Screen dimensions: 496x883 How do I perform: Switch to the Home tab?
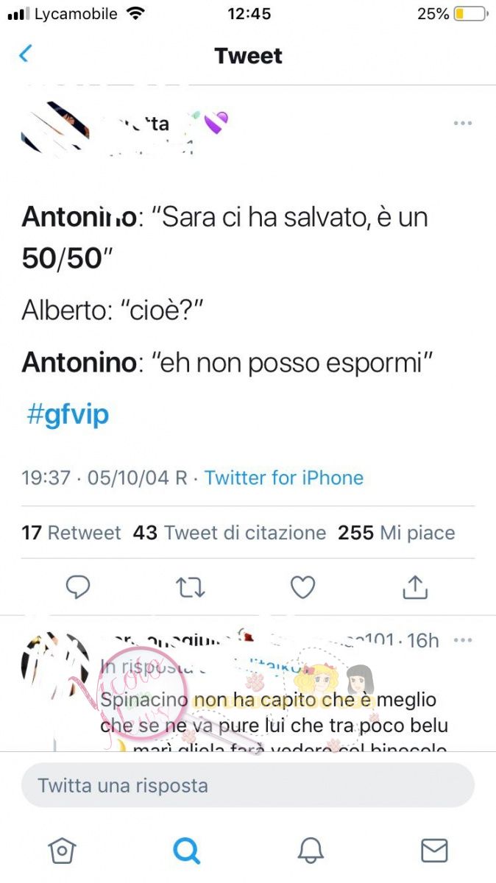[62, 851]
